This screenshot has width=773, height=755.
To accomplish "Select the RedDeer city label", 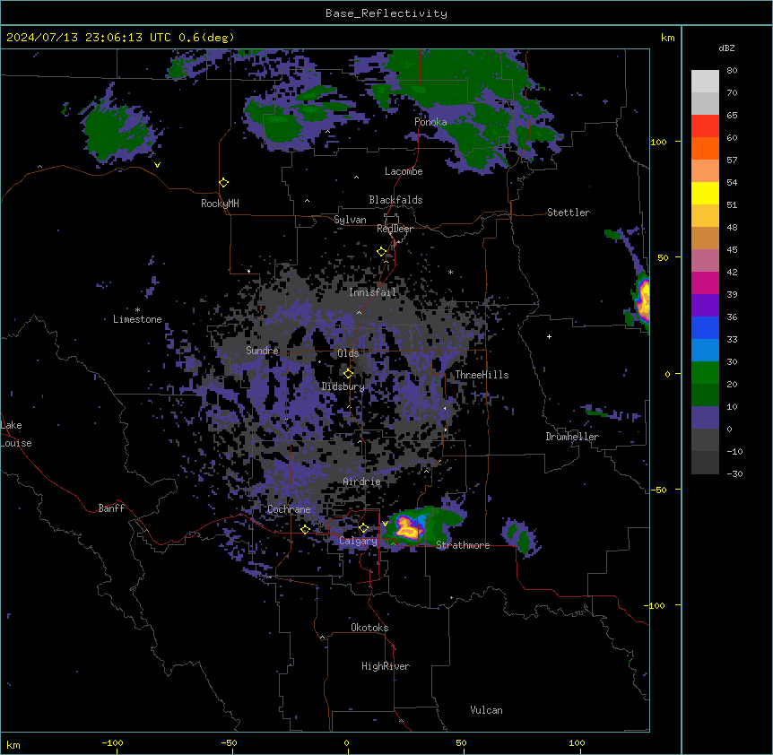I will 395,229.
